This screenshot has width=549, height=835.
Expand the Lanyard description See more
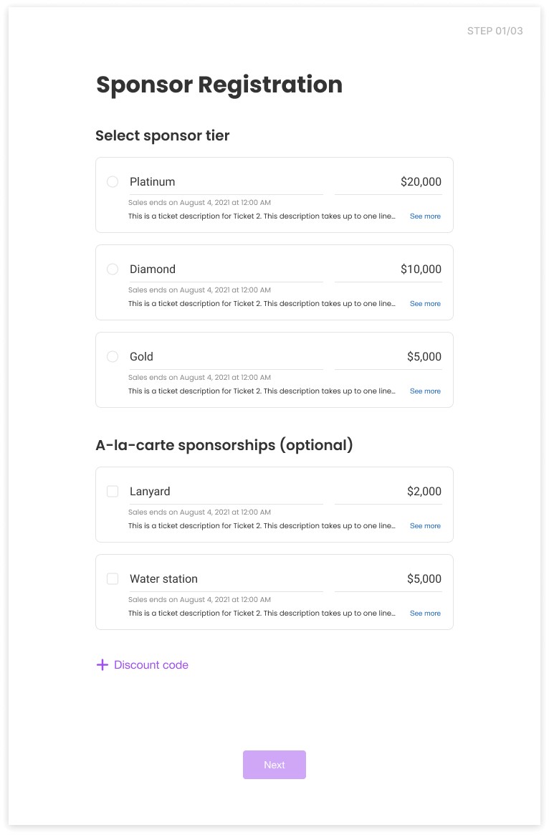tap(425, 526)
